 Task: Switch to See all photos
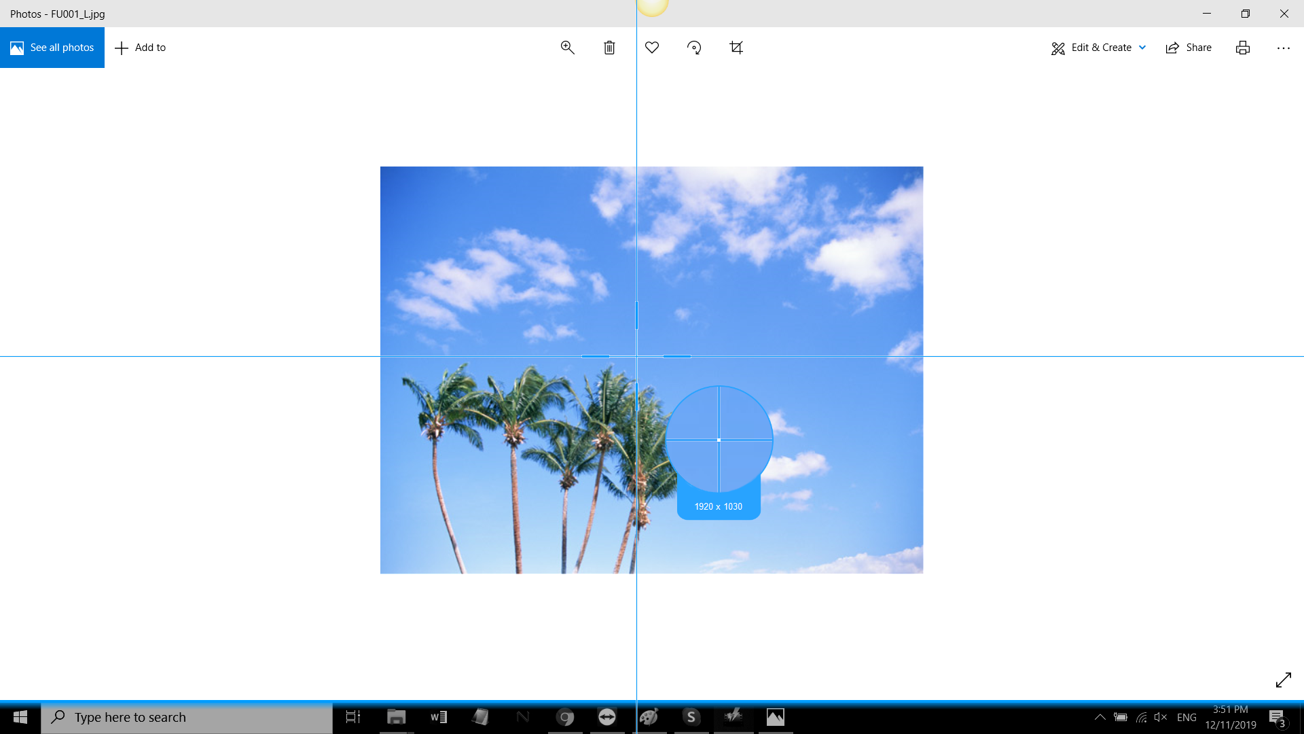(52, 48)
